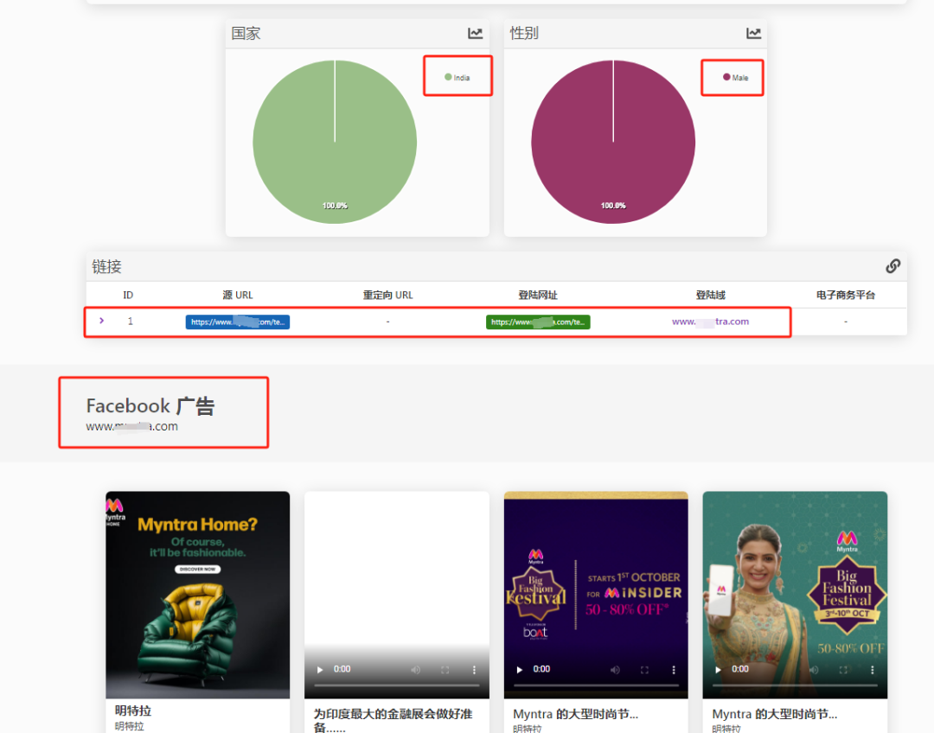Click the chart icon in 性别 panel
This screenshot has width=934, height=733.
(754, 34)
